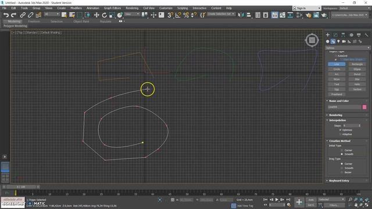Enable the AutoGrid checkbox
Image resolution: width=372 pixels, height=209 pixels.
[335, 56]
